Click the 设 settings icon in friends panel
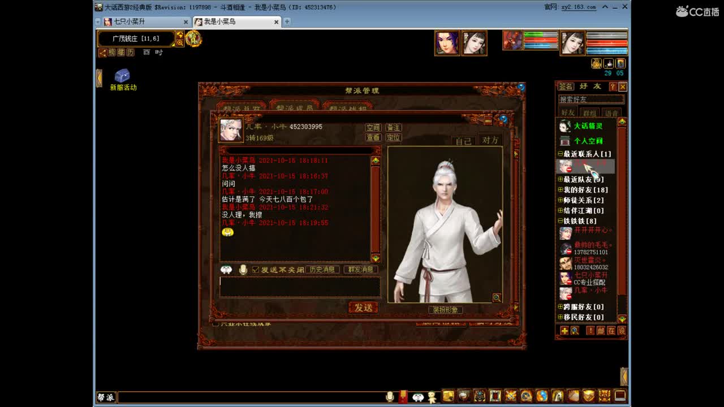 (621, 331)
